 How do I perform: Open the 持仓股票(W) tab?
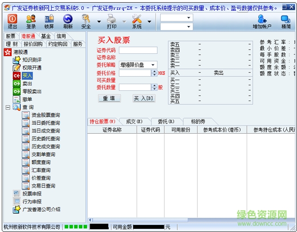(x=102, y=122)
